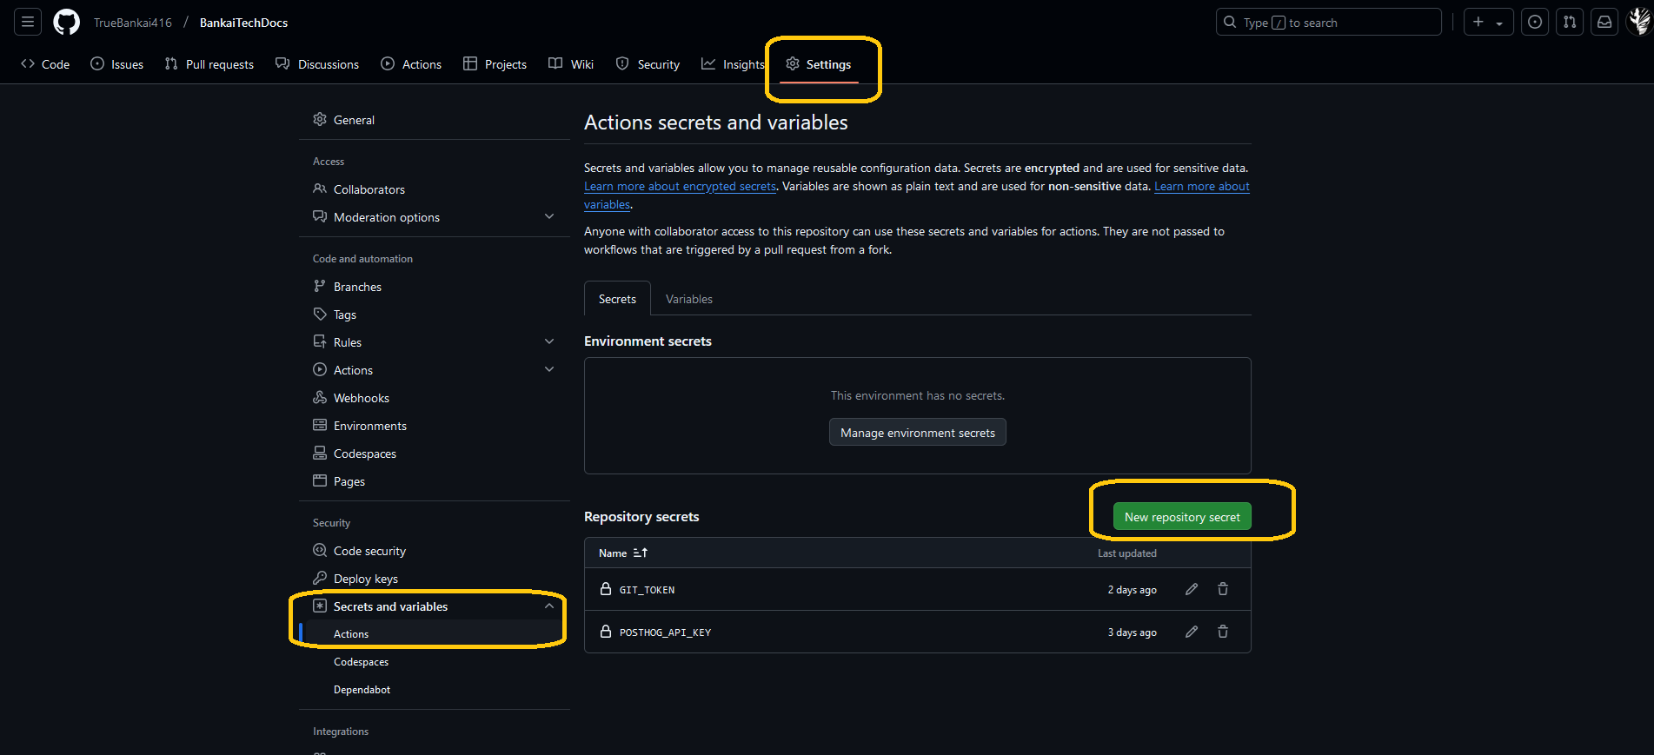
Task: Click the Type to search field
Action: [x=1328, y=23]
